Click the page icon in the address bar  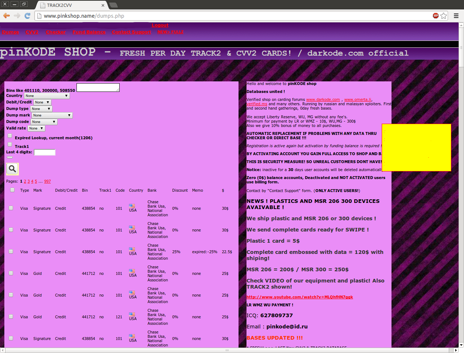pyautogui.click(x=39, y=16)
